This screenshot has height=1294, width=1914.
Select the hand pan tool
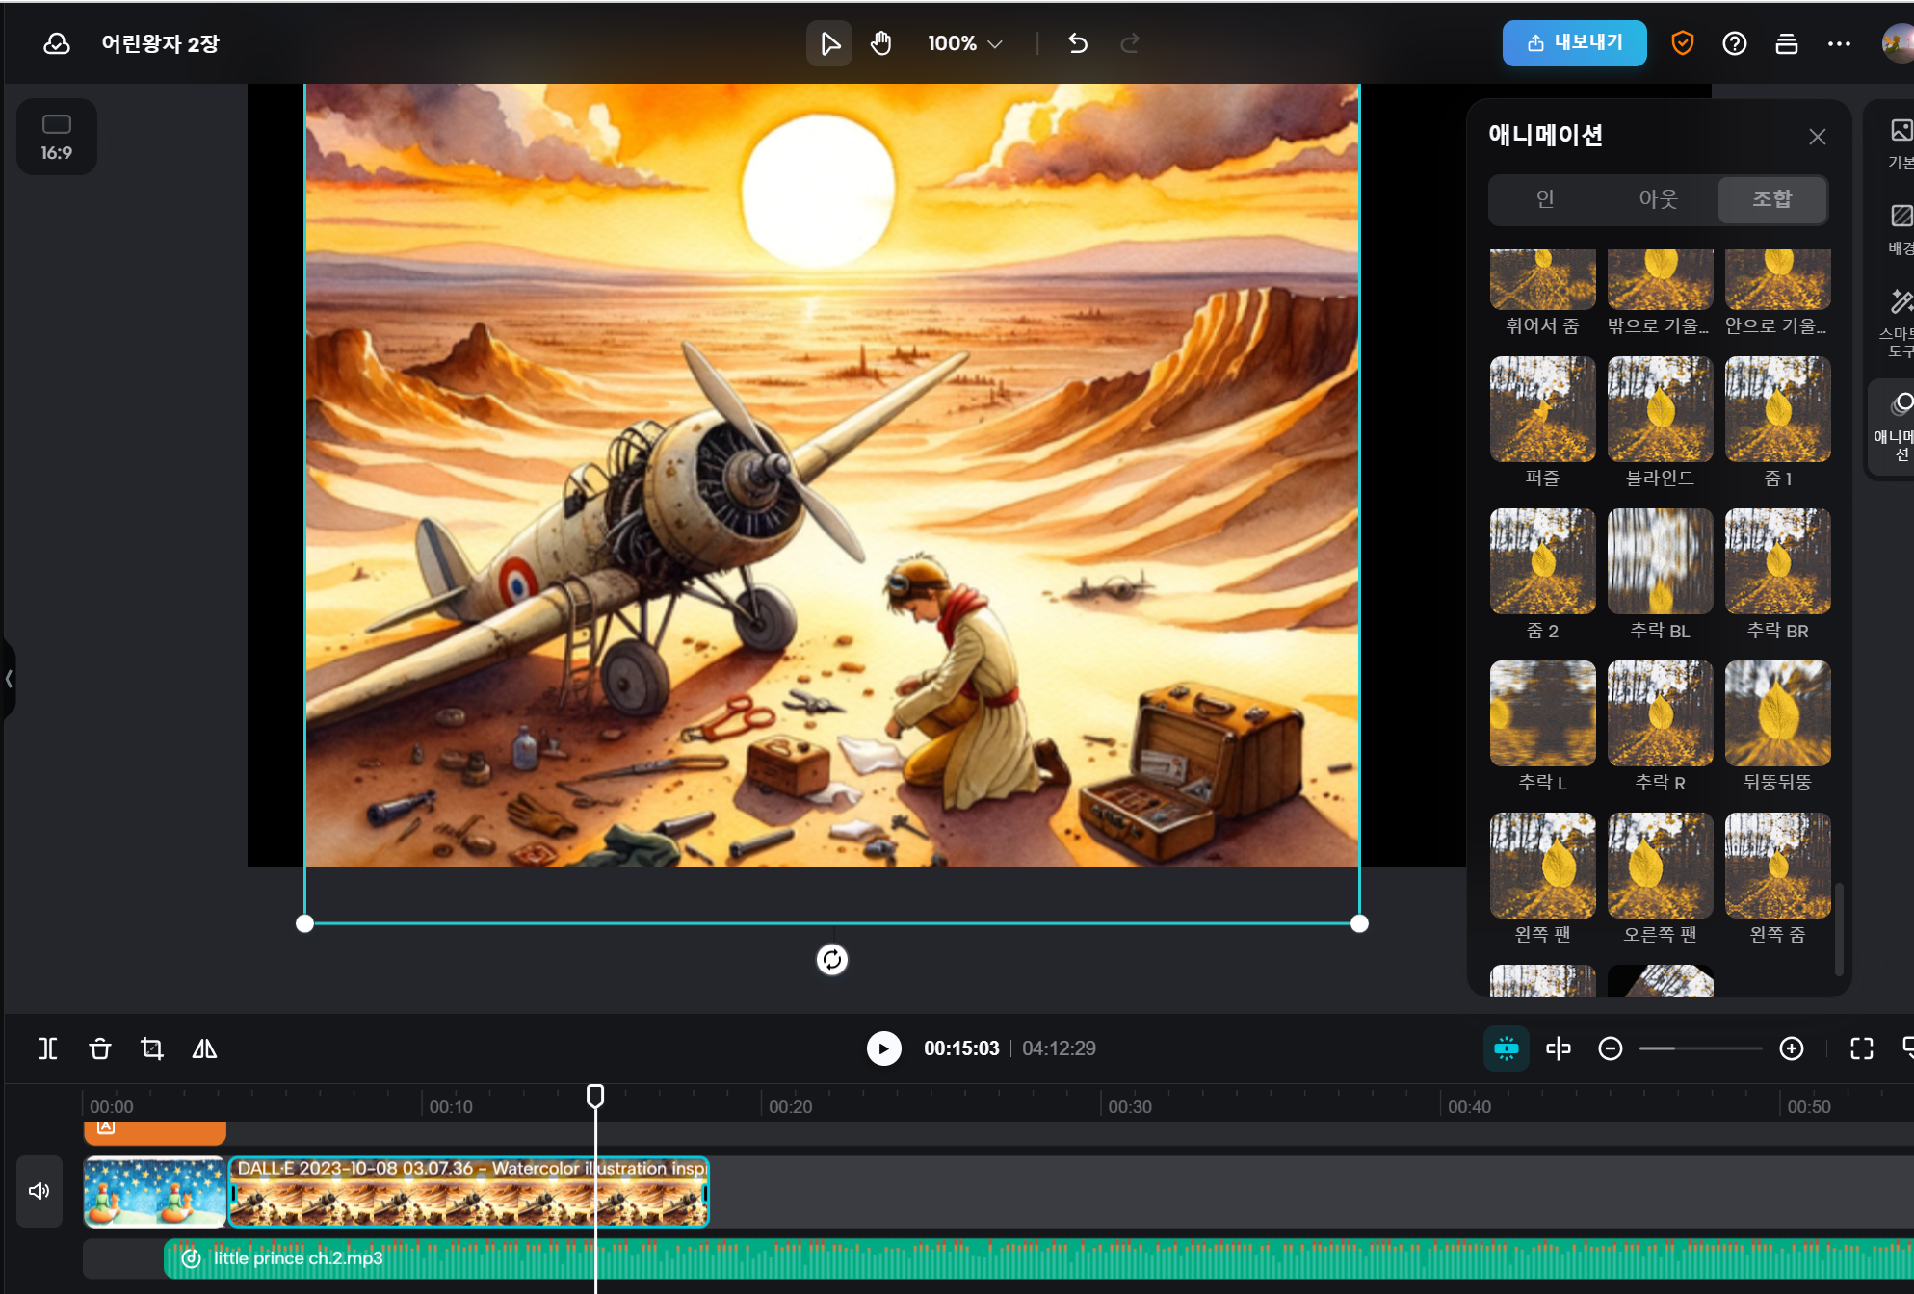(x=880, y=43)
